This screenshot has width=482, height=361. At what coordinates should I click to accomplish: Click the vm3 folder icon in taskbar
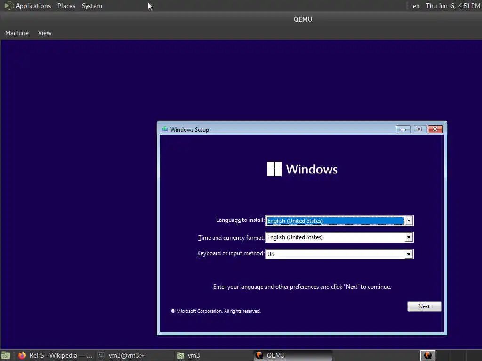pyautogui.click(x=180, y=355)
